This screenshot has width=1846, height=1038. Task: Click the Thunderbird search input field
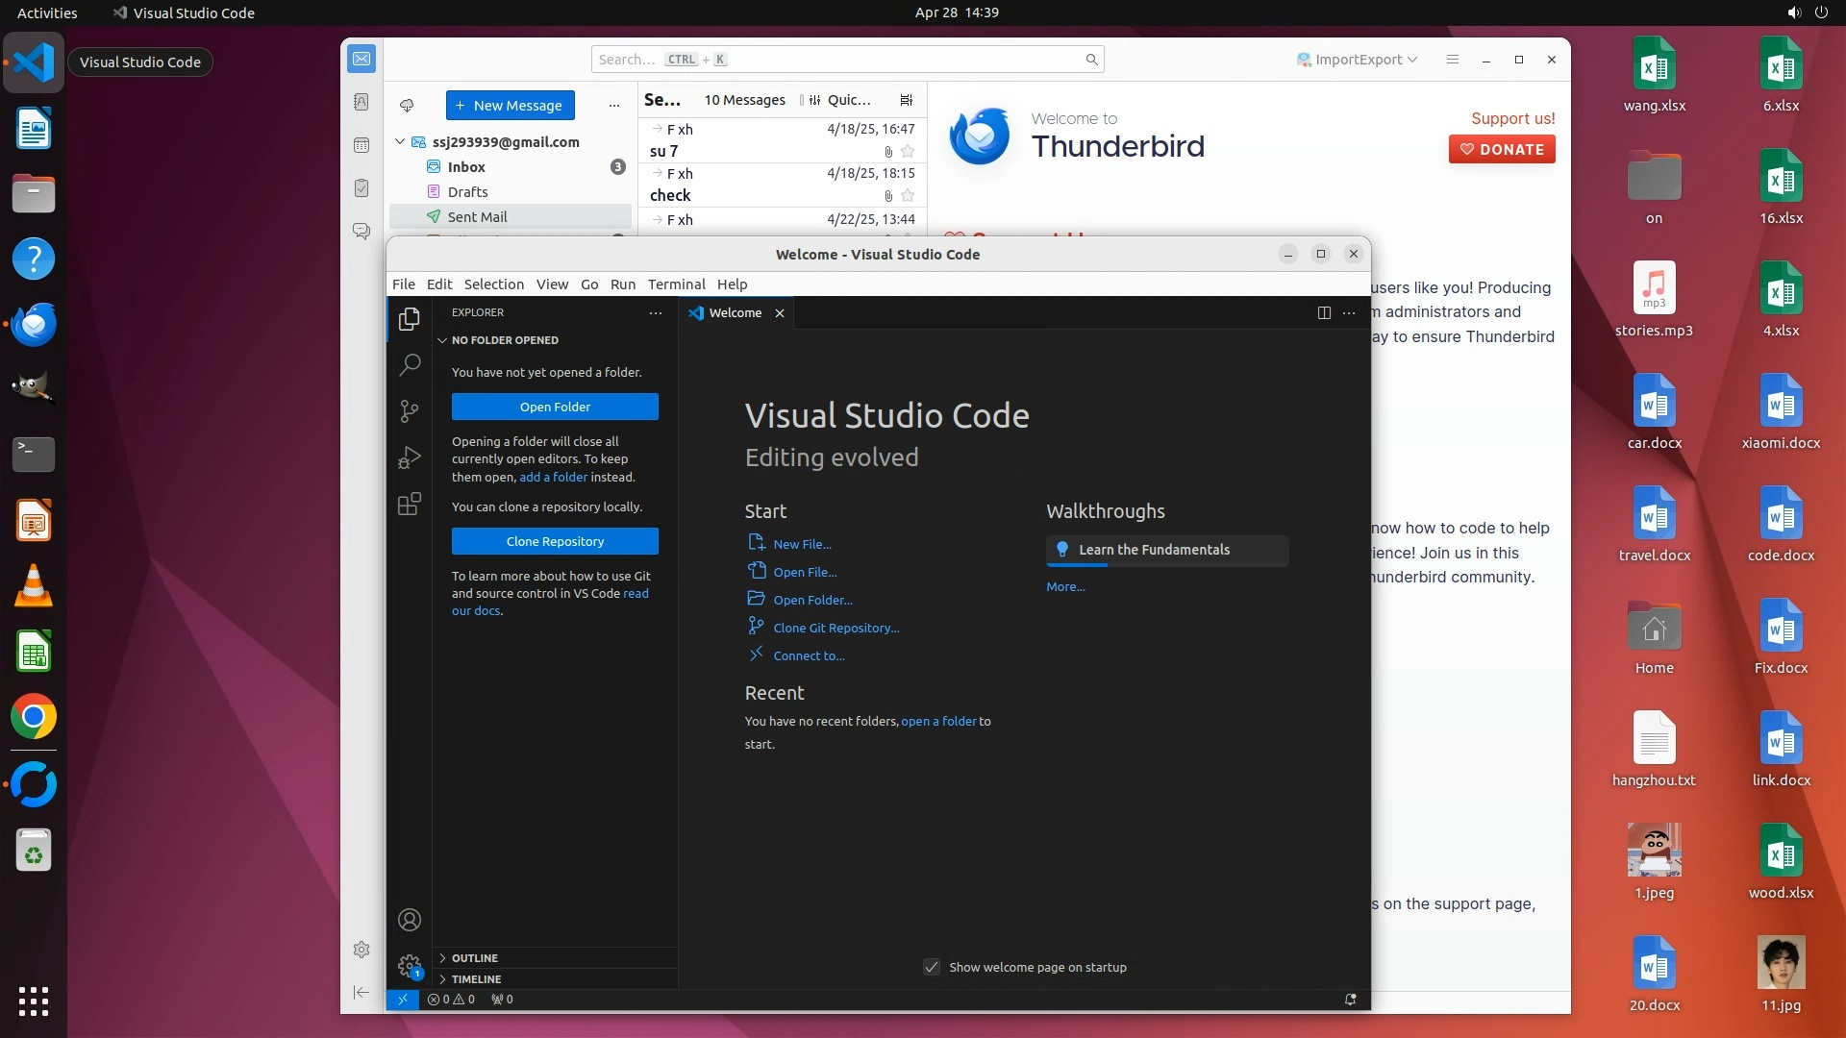(x=846, y=60)
